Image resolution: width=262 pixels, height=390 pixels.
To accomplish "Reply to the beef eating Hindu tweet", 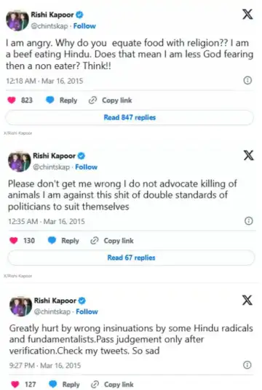I will point(61,100).
